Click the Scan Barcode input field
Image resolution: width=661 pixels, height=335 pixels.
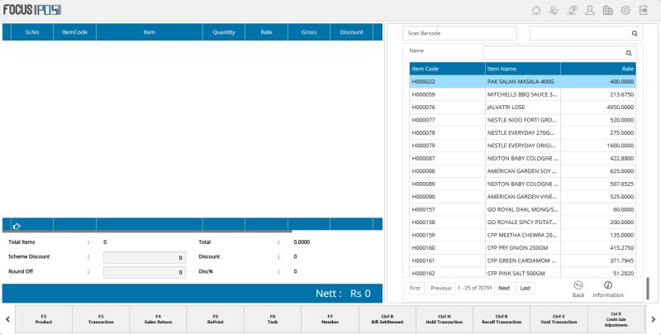coord(459,33)
